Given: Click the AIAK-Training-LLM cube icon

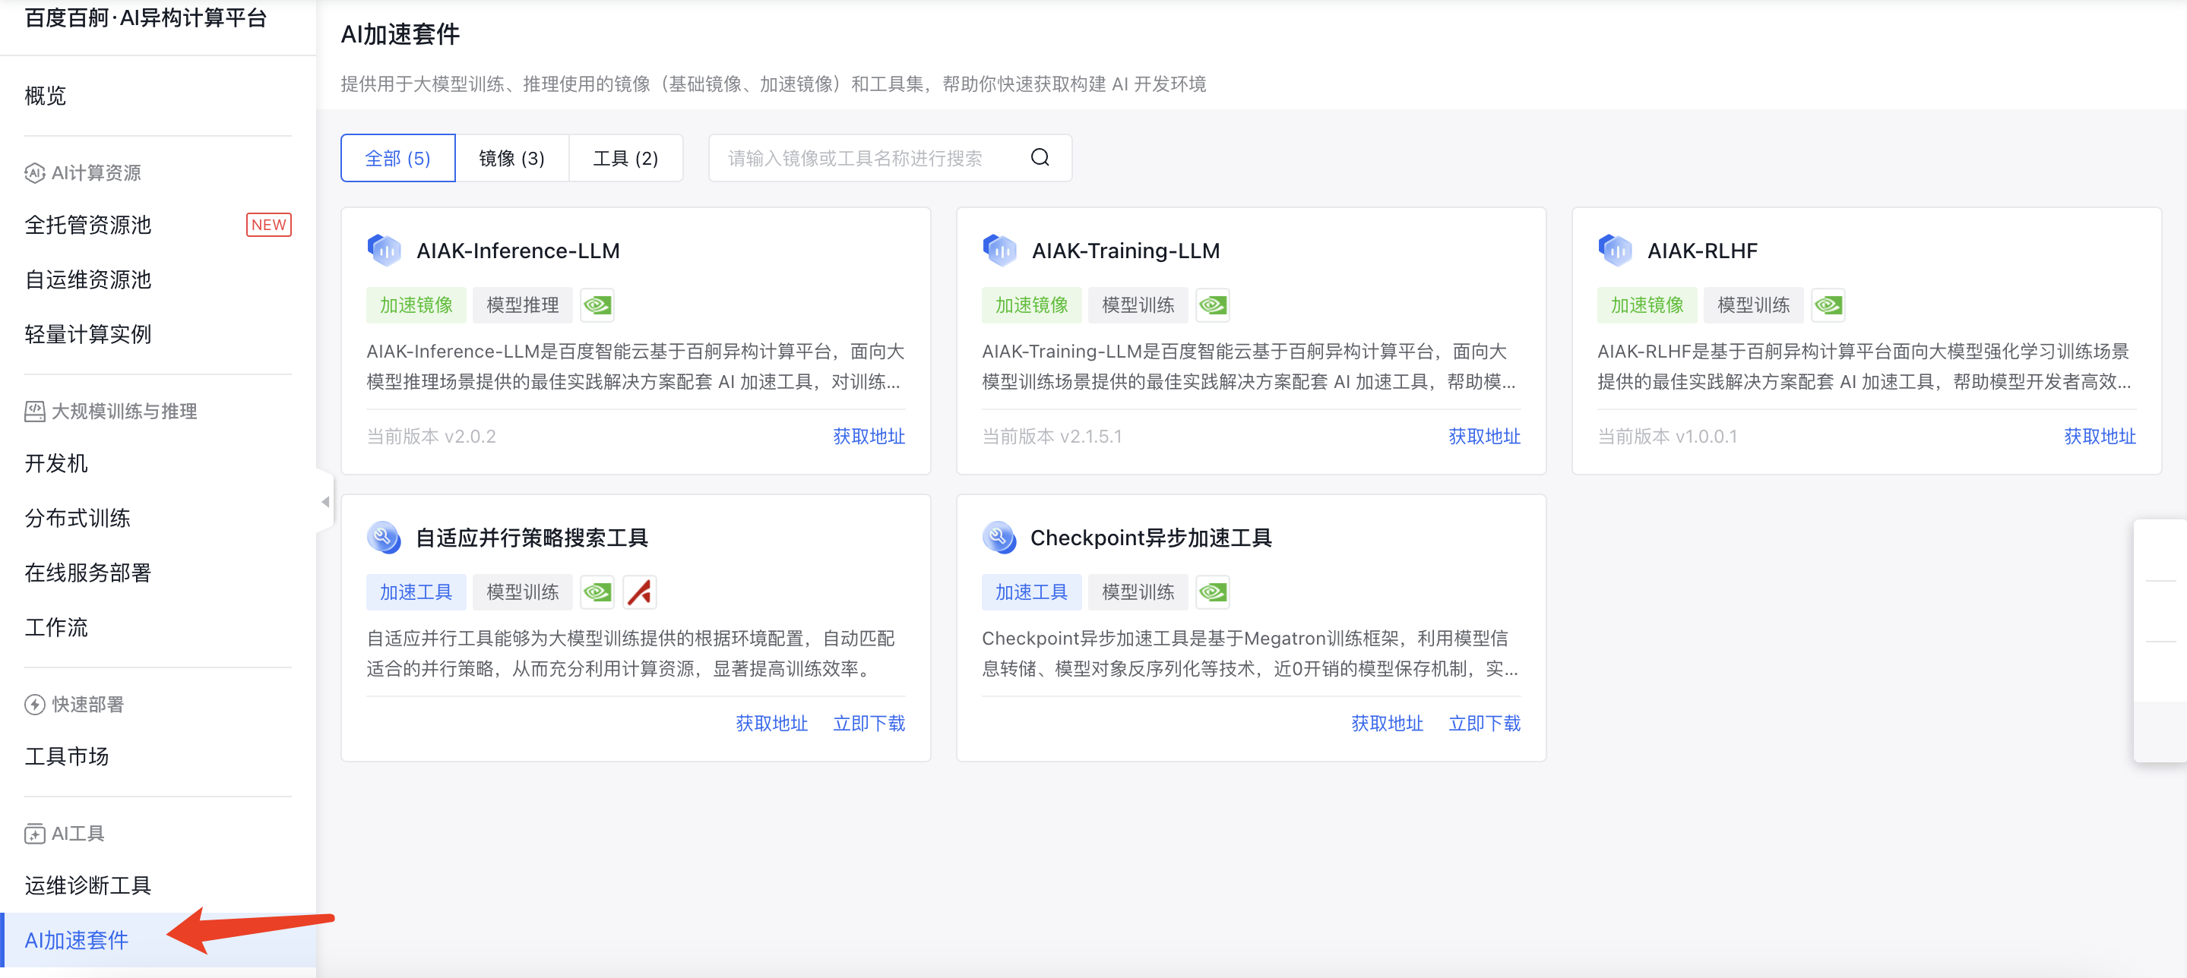Looking at the screenshot, I should [x=1000, y=251].
